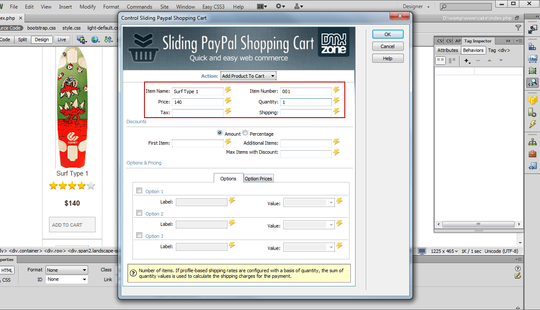
Task: Click the bolt icon next to Option 1 Value
Action: (339, 201)
